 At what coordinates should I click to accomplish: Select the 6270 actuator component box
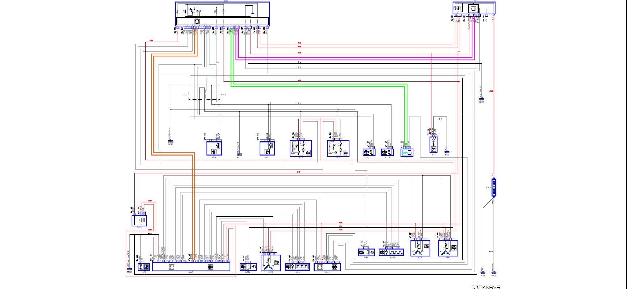click(x=420, y=248)
